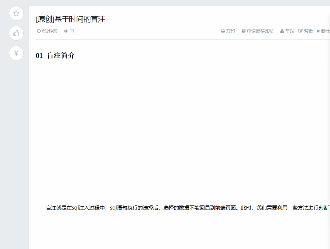Click the heading 01 盲注简介
The image size is (330, 249).
pos(55,56)
